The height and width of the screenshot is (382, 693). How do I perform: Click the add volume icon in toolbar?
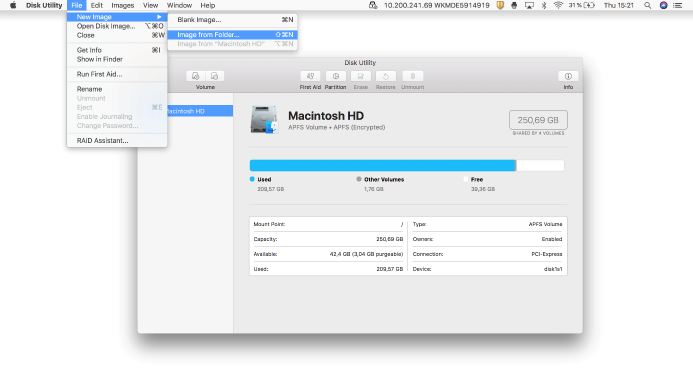[x=196, y=76]
